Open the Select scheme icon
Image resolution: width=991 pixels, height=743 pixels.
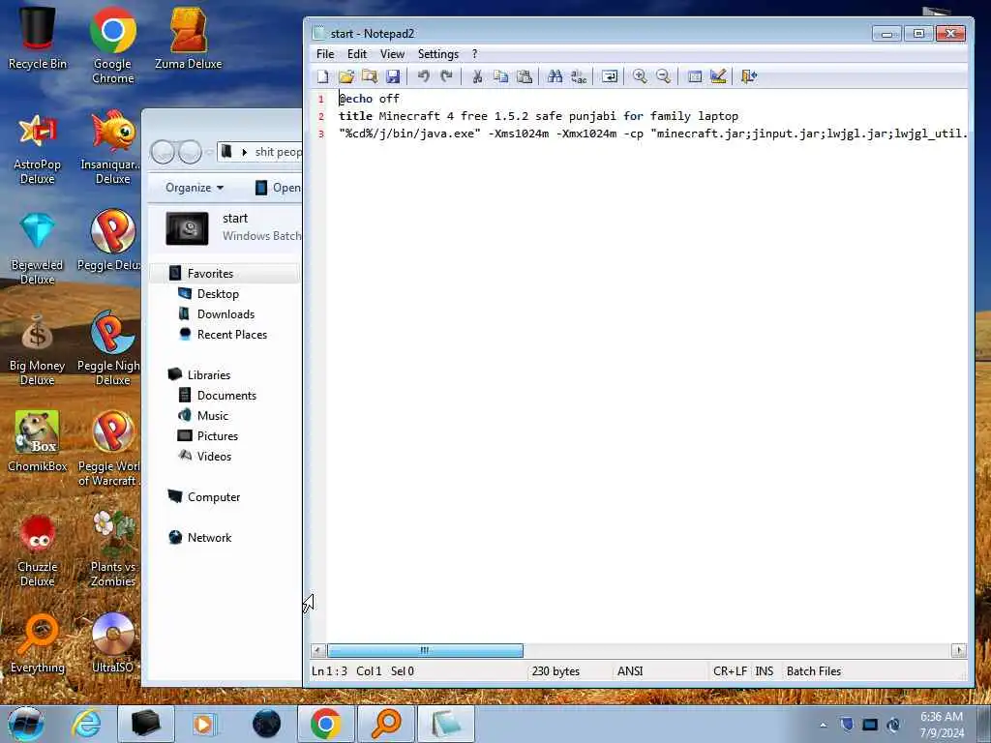(x=695, y=77)
